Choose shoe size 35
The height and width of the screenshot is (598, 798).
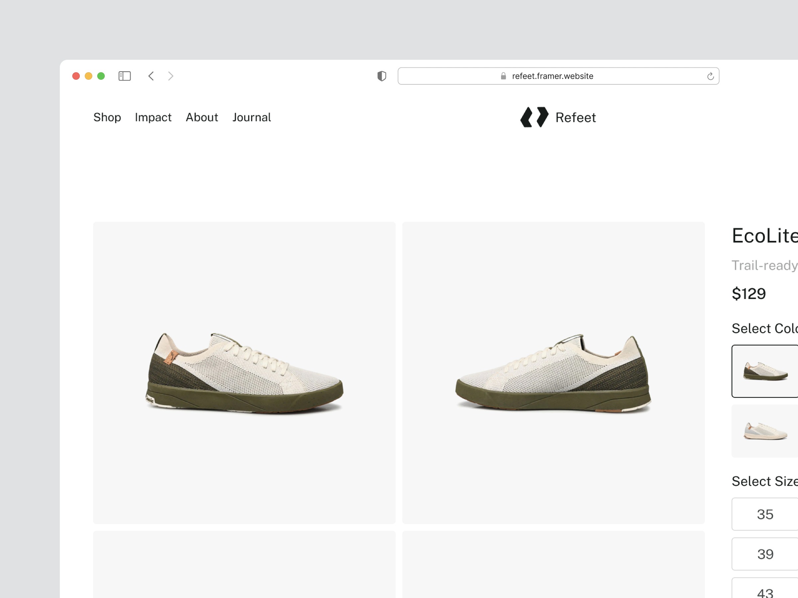pos(765,514)
